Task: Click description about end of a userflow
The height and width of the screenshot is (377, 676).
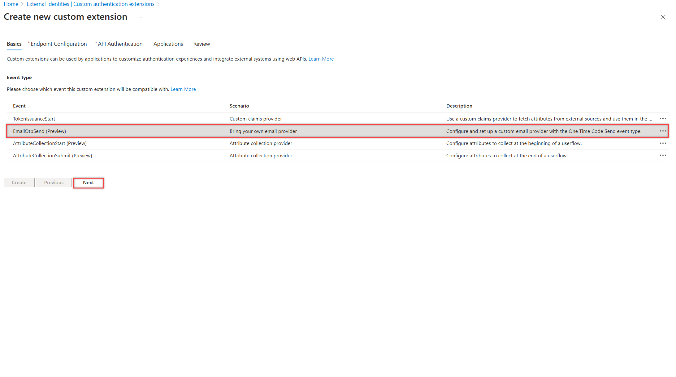Action: 507,155
